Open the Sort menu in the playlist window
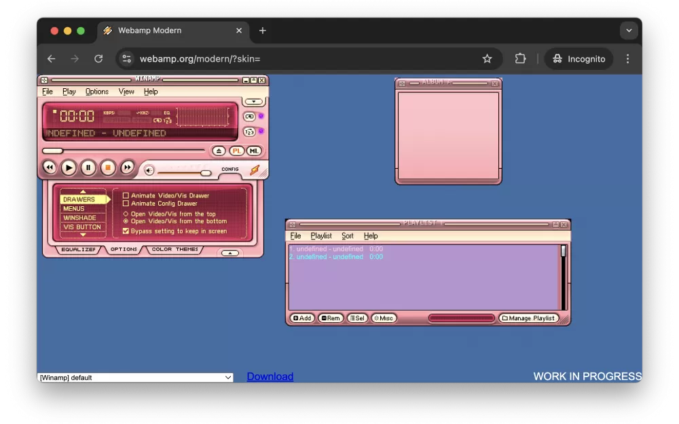Viewport: 679px width, 424px height. pyautogui.click(x=347, y=236)
